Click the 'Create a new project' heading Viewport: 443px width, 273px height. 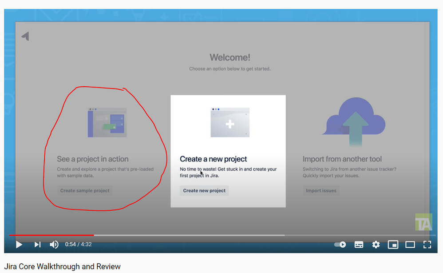[x=214, y=159]
